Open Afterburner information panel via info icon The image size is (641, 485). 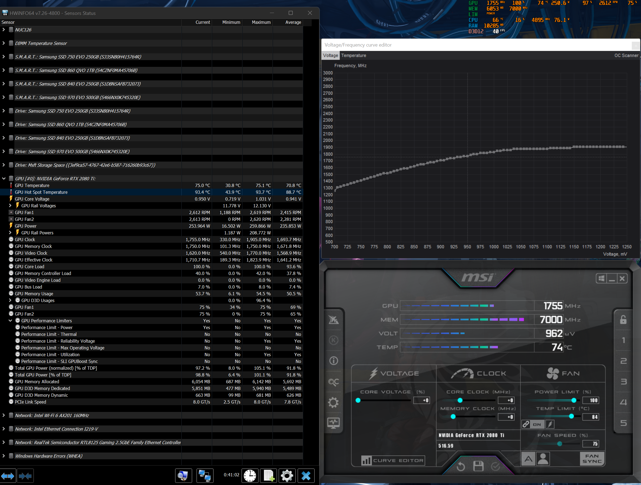[333, 360]
